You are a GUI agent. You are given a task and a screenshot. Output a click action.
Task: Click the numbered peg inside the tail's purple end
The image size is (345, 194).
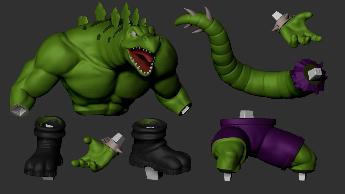315,74
